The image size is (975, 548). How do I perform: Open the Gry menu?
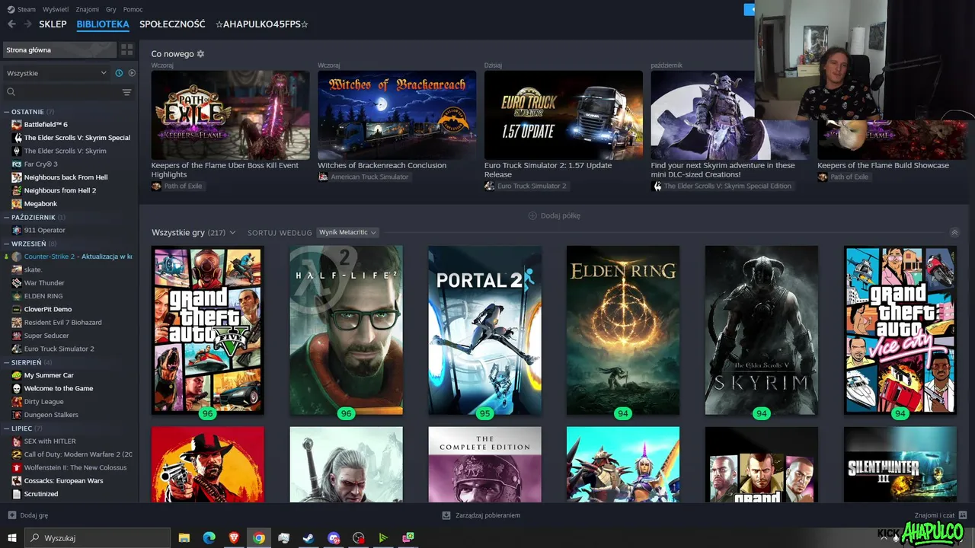(111, 9)
